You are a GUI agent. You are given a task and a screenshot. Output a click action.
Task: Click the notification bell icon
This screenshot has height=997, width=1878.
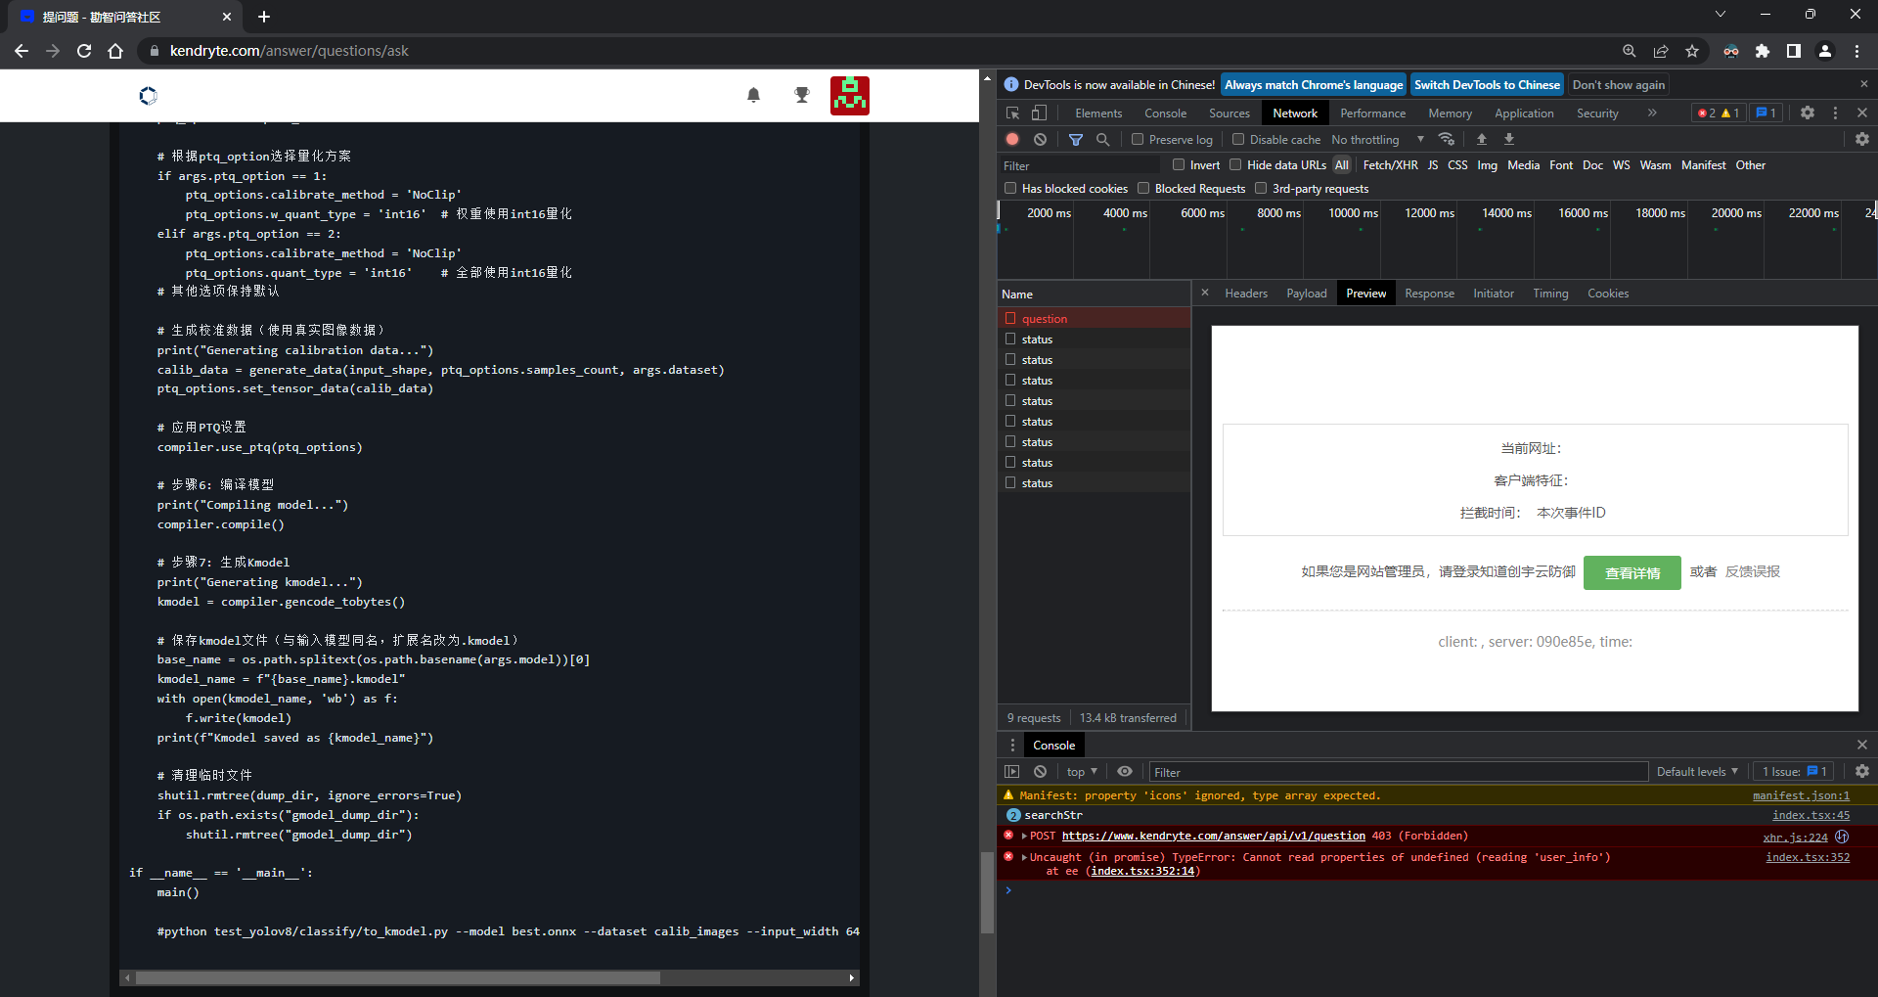coord(753,95)
